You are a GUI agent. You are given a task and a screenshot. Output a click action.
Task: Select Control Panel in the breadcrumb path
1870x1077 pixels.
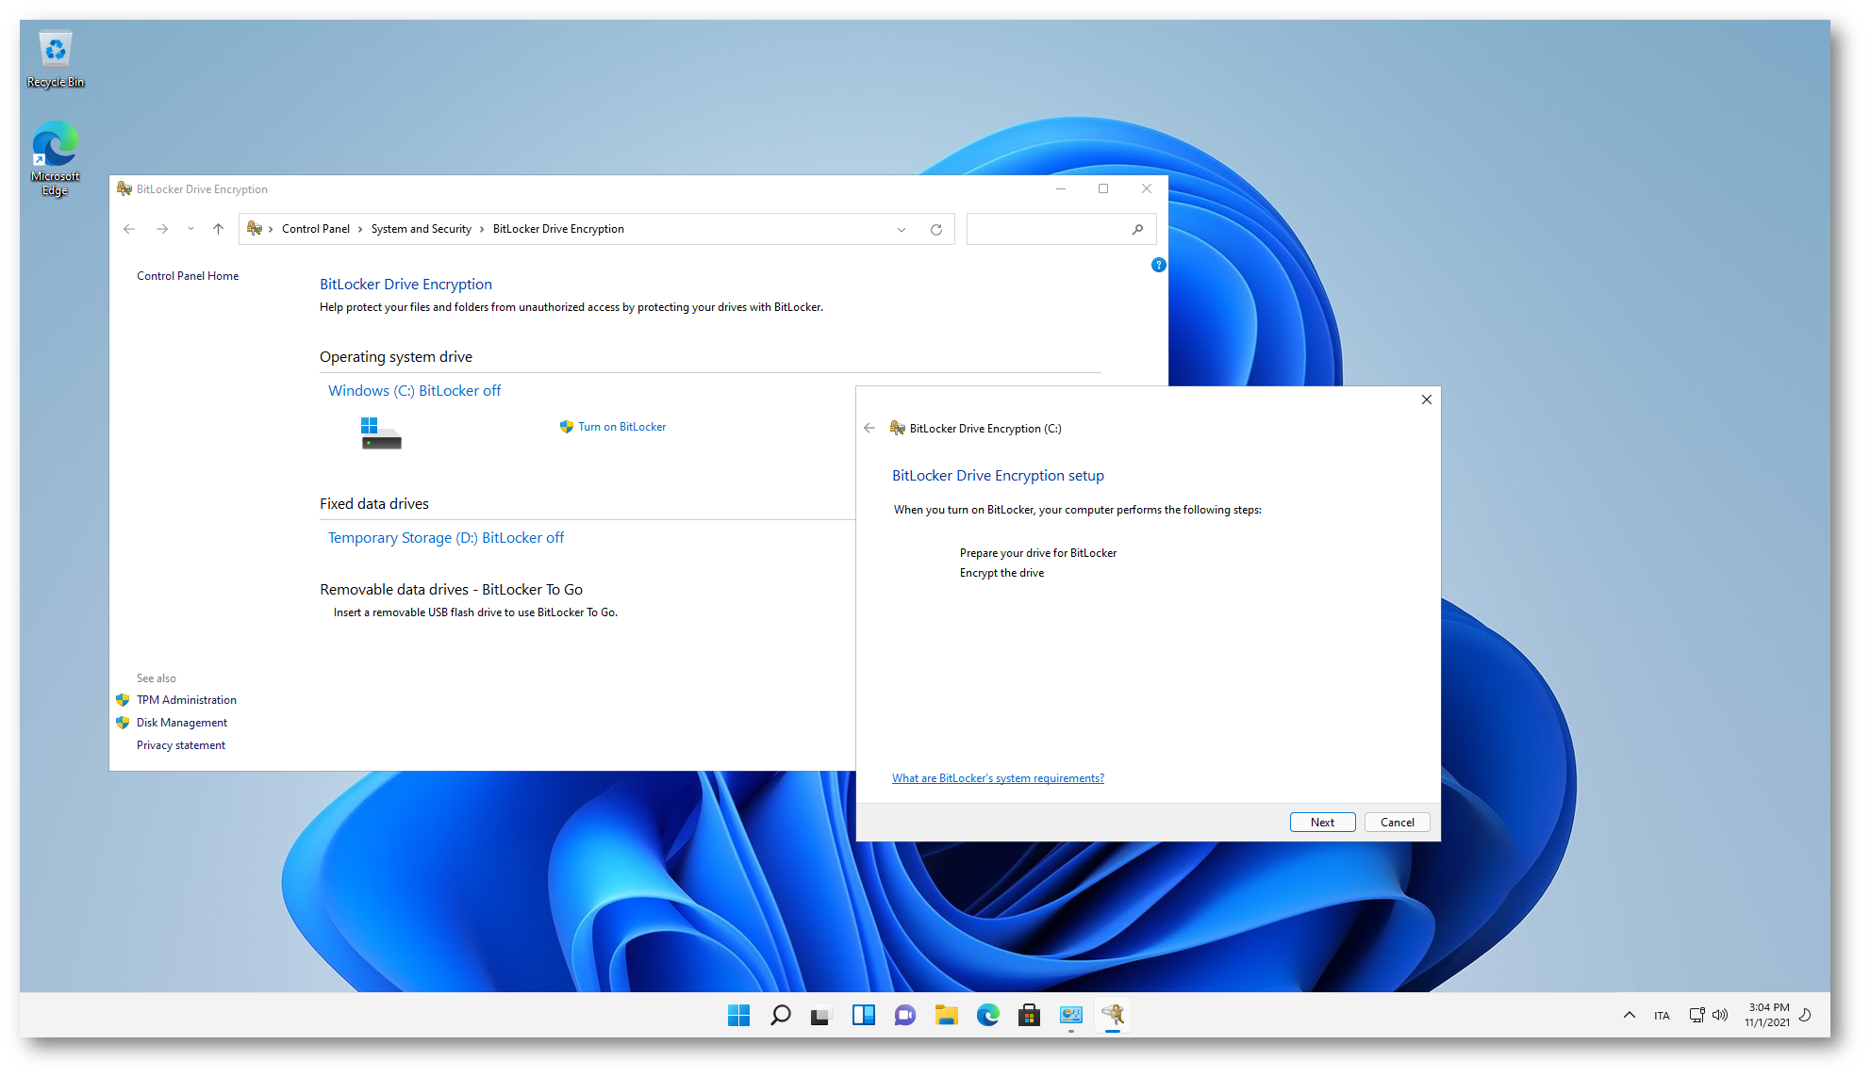pyautogui.click(x=316, y=229)
